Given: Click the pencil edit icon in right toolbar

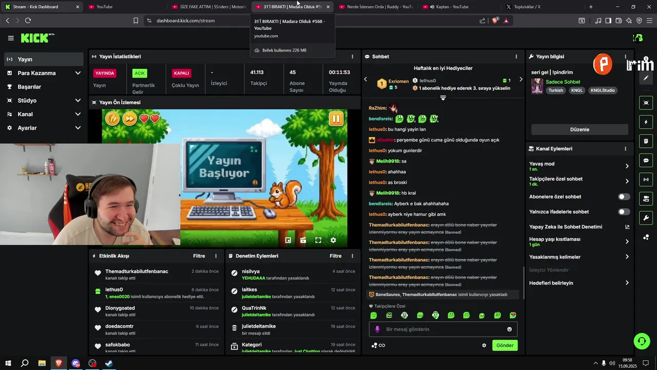Looking at the screenshot, I should coord(646,78).
